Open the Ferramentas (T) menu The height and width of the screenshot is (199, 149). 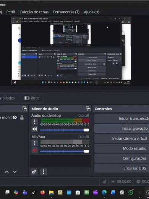pos(66,12)
